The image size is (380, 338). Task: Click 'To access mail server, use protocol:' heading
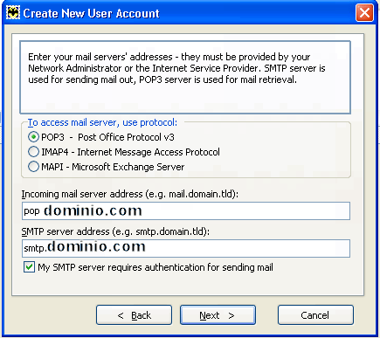pyautogui.click(x=102, y=122)
